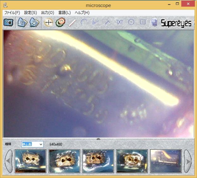Open the saved photos folder icon
This screenshot has width=197, height=178.
tap(22, 22)
